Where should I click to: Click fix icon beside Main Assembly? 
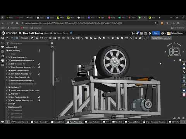39,51
